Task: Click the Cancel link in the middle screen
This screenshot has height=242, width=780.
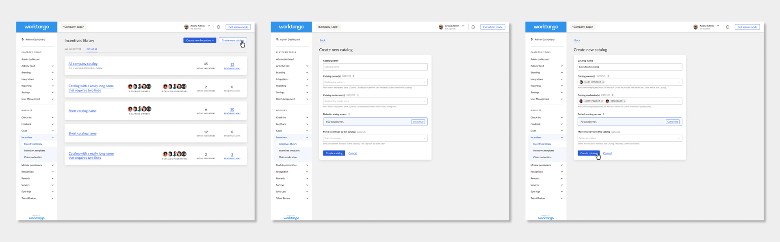Action: click(x=353, y=153)
